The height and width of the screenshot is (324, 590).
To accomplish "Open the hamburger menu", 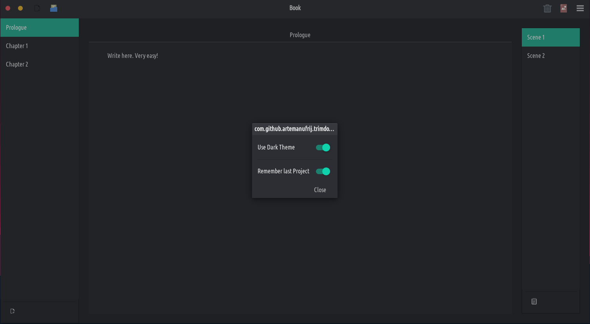I will tap(580, 8).
